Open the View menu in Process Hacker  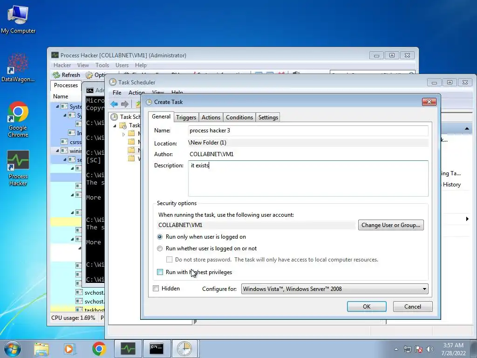(83, 65)
